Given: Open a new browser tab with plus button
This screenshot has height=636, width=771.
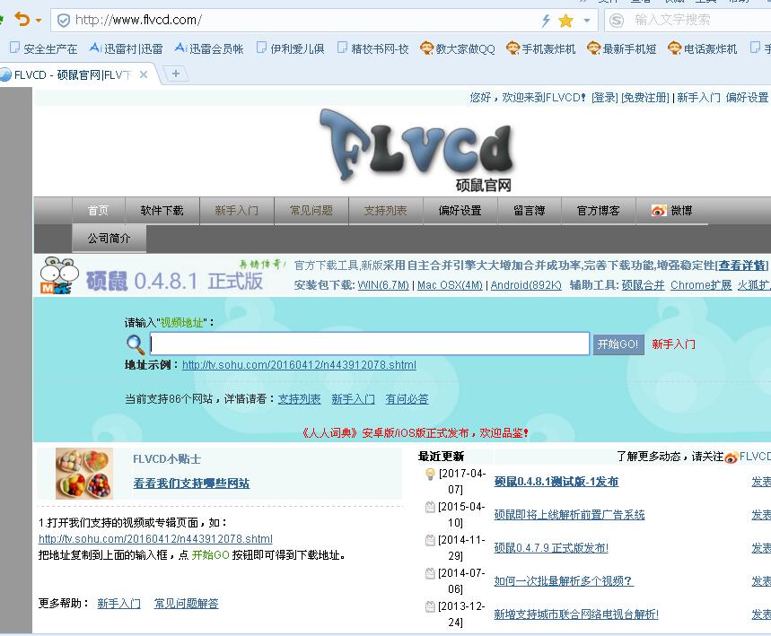Looking at the screenshot, I should click(x=176, y=74).
